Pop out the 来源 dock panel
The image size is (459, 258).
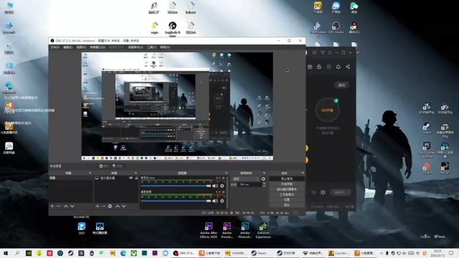click(135, 173)
